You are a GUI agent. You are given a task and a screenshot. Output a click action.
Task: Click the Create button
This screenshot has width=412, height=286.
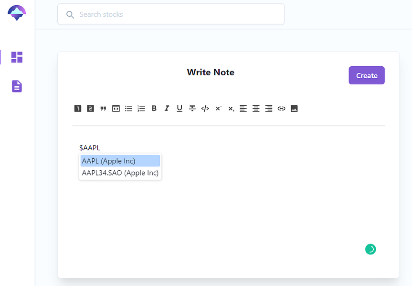pyautogui.click(x=367, y=75)
